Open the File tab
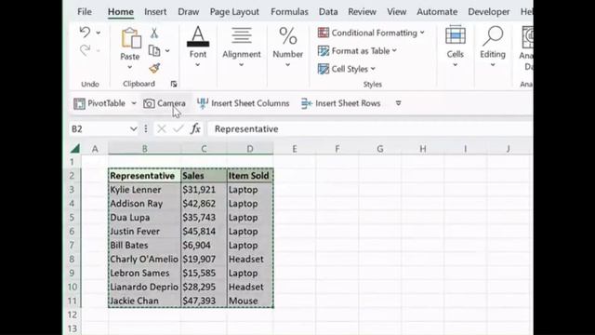Image resolution: width=595 pixels, height=335 pixels. (85, 12)
